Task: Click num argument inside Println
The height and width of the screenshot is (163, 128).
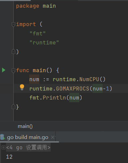Action: [74, 98]
